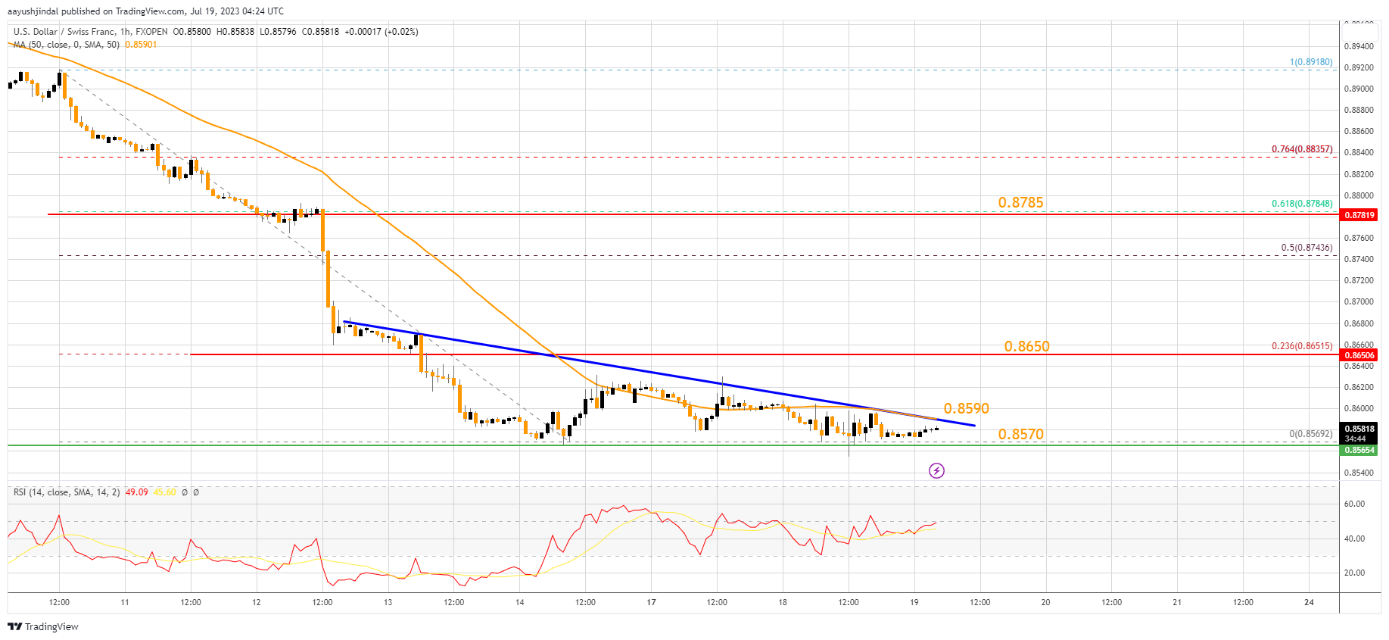Click the 0.8650 orange price label
The height and width of the screenshot is (640, 1389).
1026,346
